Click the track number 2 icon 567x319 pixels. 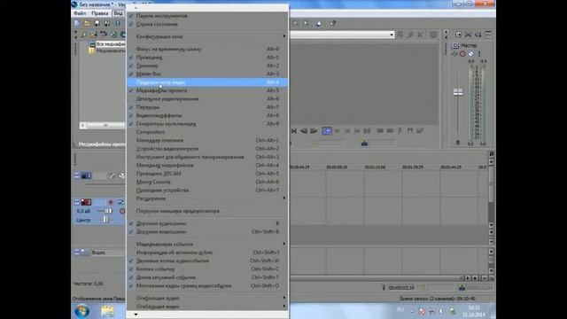pos(86,202)
